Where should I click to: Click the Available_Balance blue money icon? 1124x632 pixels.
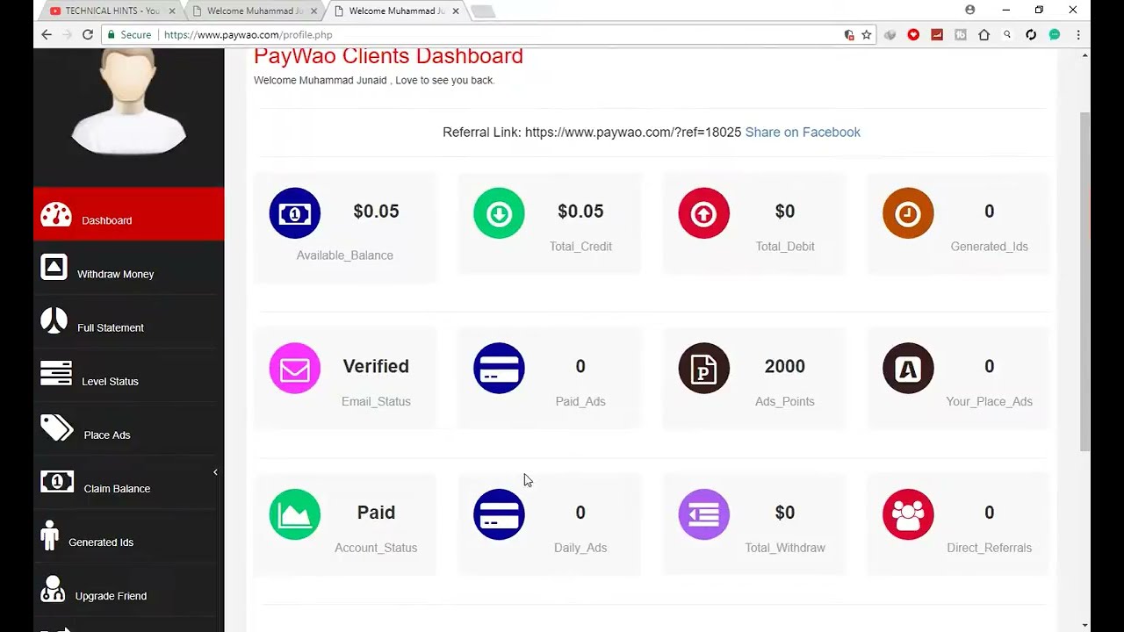(295, 213)
